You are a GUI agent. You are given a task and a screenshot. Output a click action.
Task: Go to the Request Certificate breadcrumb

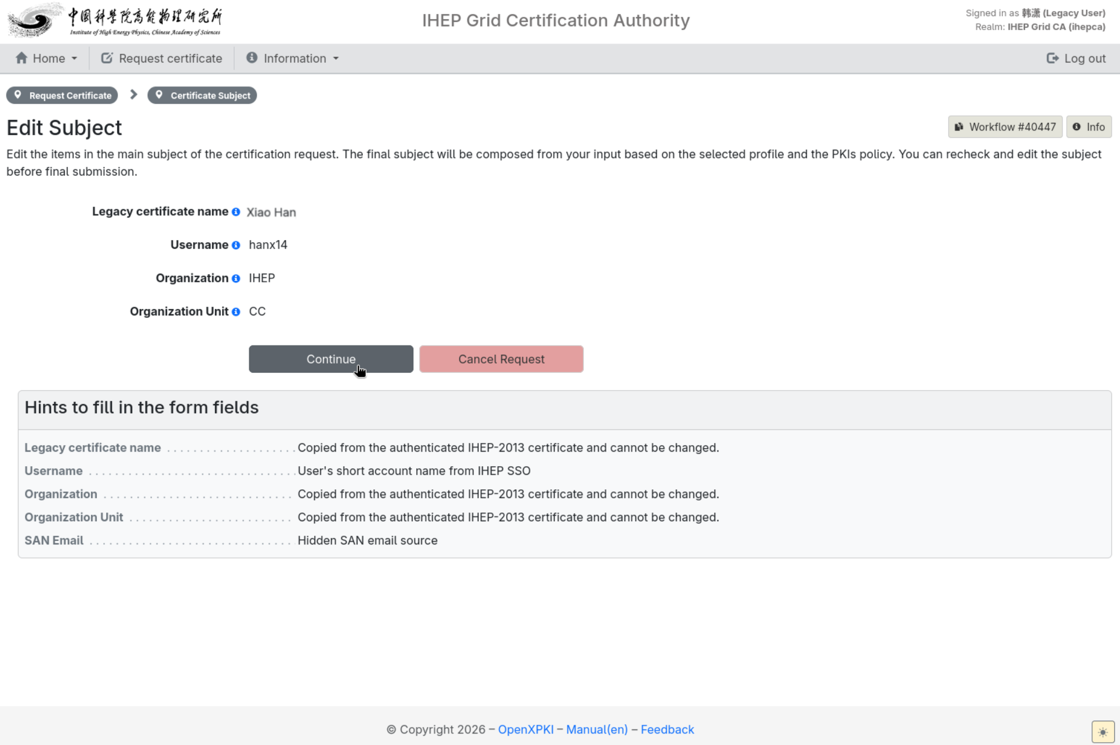tap(62, 95)
